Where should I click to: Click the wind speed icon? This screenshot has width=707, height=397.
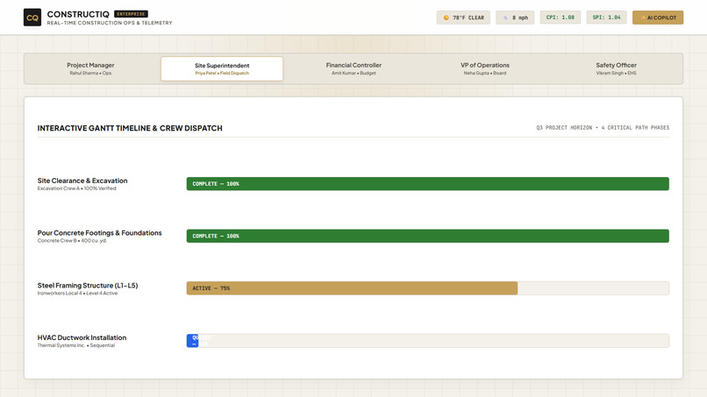(505, 18)
